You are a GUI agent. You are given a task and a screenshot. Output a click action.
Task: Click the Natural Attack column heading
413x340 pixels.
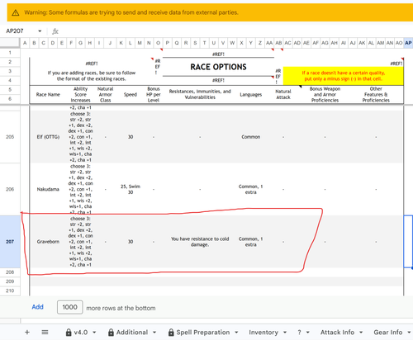[x=283, y=94]
